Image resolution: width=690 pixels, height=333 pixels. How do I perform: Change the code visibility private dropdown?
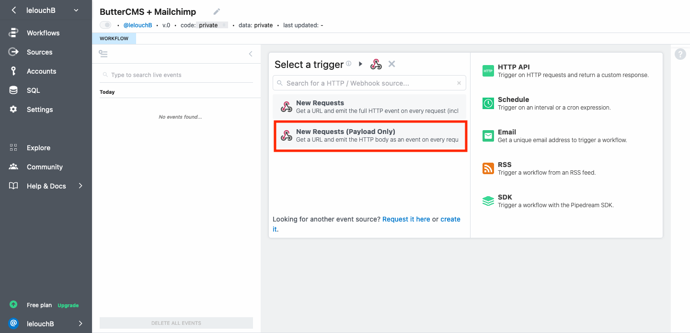212,25
